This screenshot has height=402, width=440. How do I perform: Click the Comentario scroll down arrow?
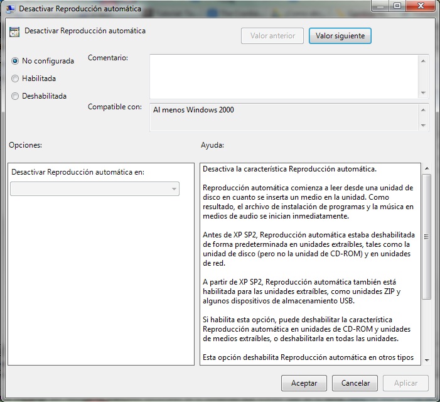[x=424, y=92]
